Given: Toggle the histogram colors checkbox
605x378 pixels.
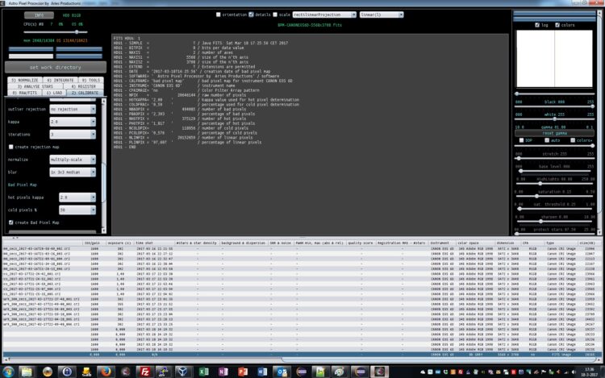Looking at the screenshot, I should point(557,25).
